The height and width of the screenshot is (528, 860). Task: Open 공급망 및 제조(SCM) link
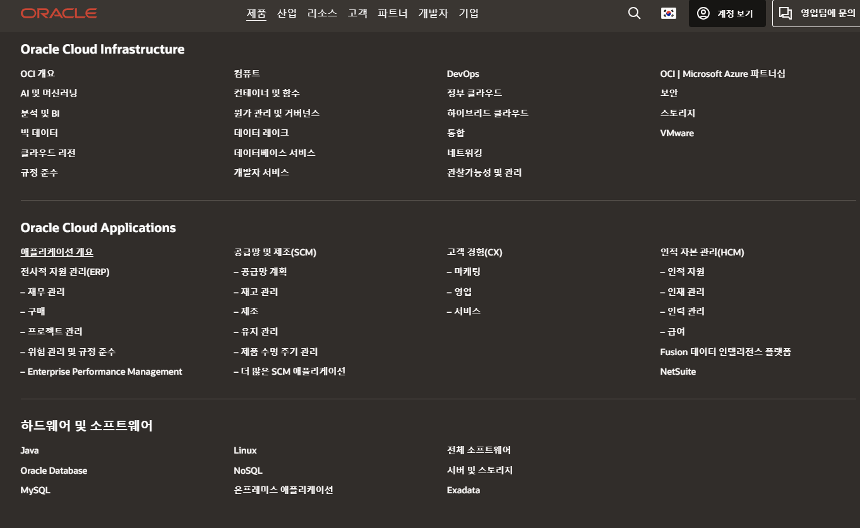pyautogui.click(x=275, y=252)
